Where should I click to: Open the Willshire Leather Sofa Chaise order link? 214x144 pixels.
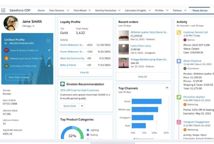(149, 32)
